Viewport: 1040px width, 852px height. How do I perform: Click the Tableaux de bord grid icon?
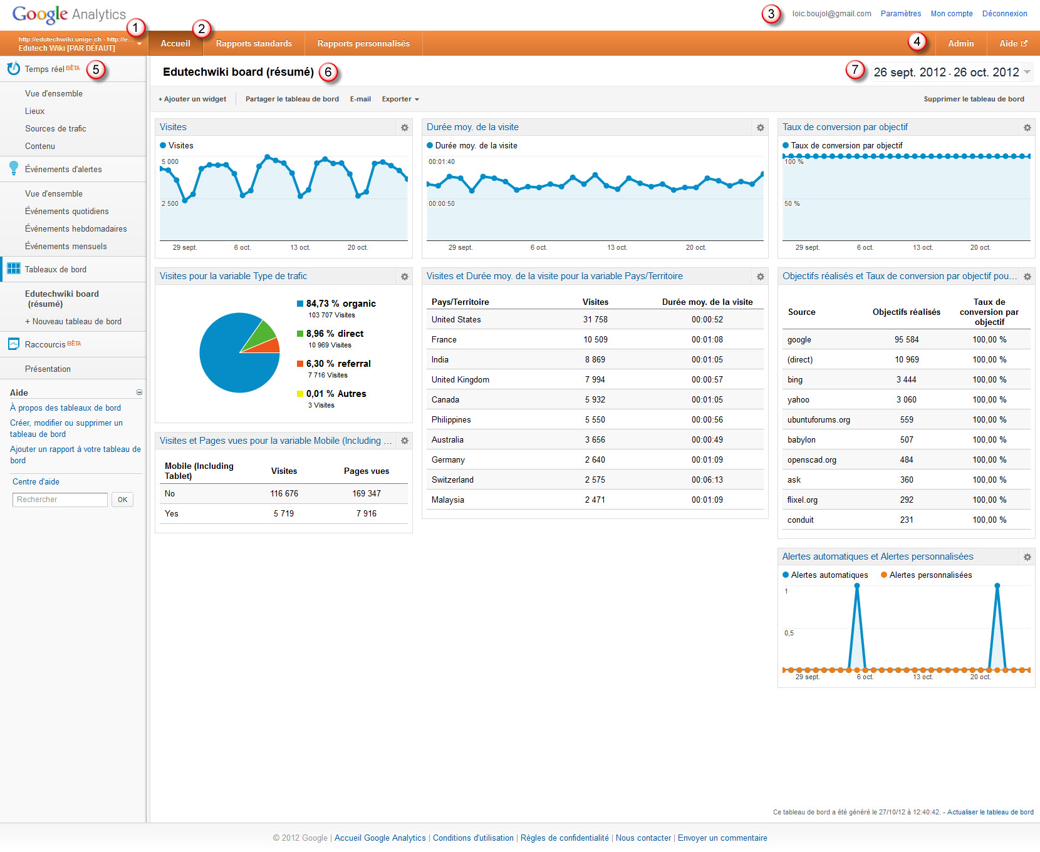point(13,269)
